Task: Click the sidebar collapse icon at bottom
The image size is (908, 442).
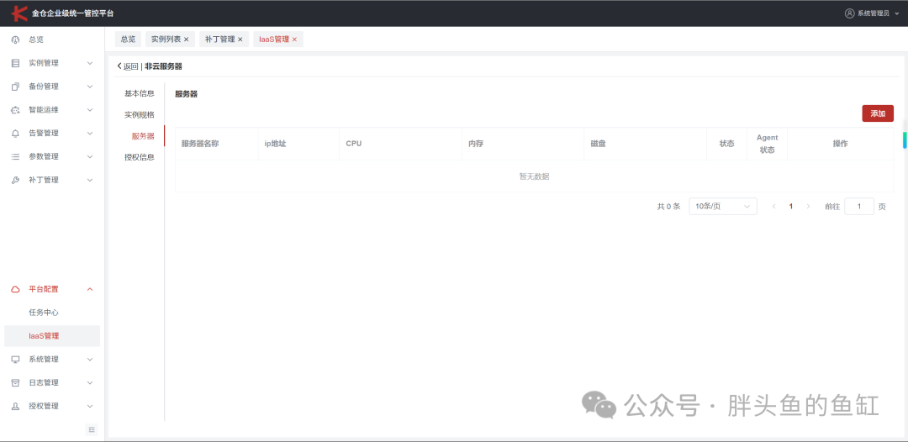Action: (x=92, y=429)
